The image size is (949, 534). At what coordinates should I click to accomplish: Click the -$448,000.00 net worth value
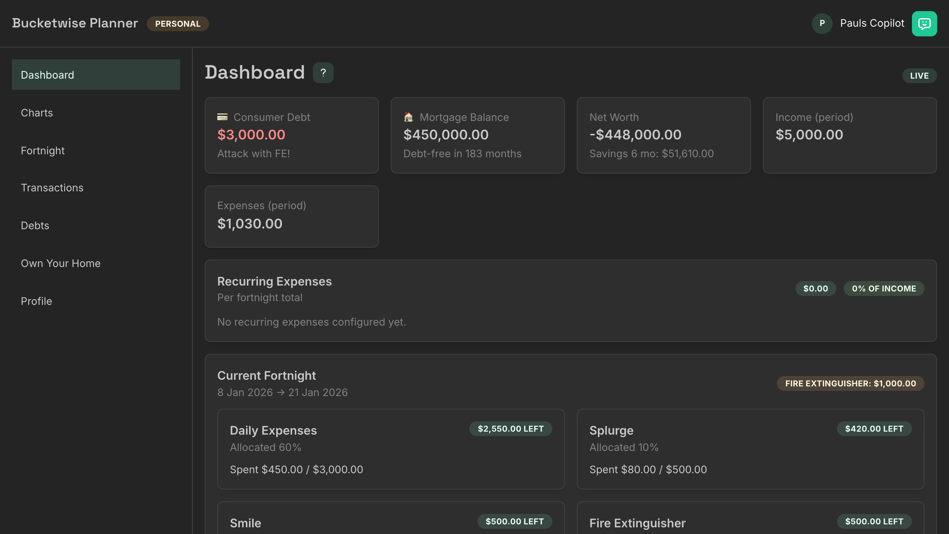click(635, 135)
